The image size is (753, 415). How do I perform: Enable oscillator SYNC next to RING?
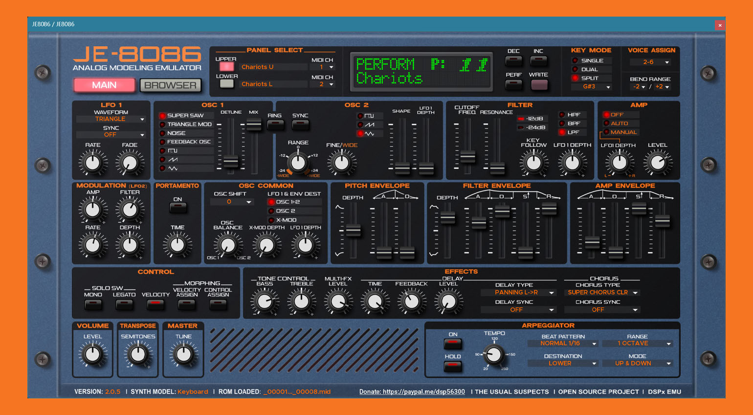(300, 125)
